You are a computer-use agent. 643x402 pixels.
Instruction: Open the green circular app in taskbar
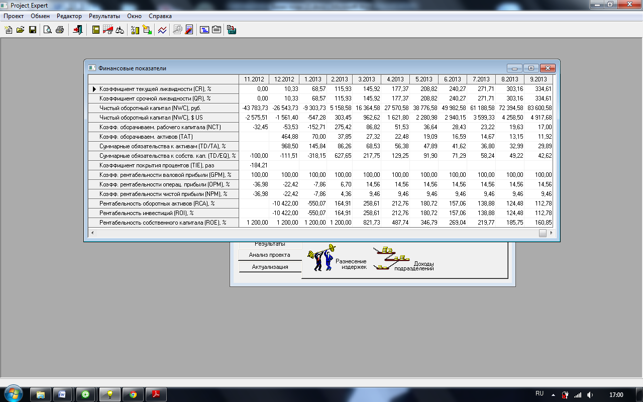86,394
